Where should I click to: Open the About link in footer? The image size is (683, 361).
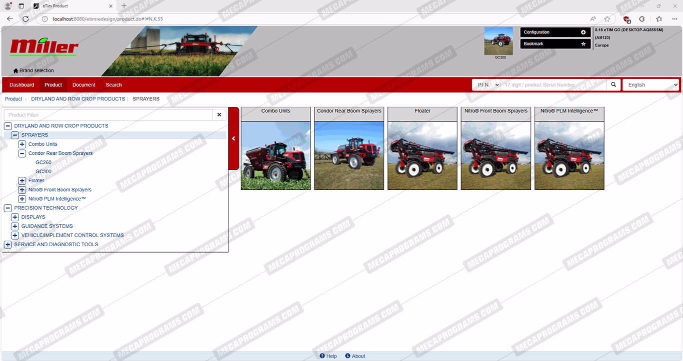click(x=355, y=356)
